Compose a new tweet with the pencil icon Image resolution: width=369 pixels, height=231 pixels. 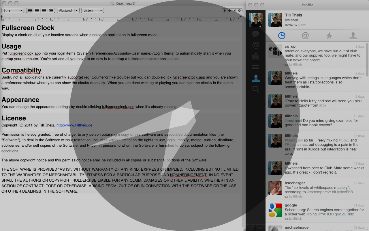tap(251, 228)
